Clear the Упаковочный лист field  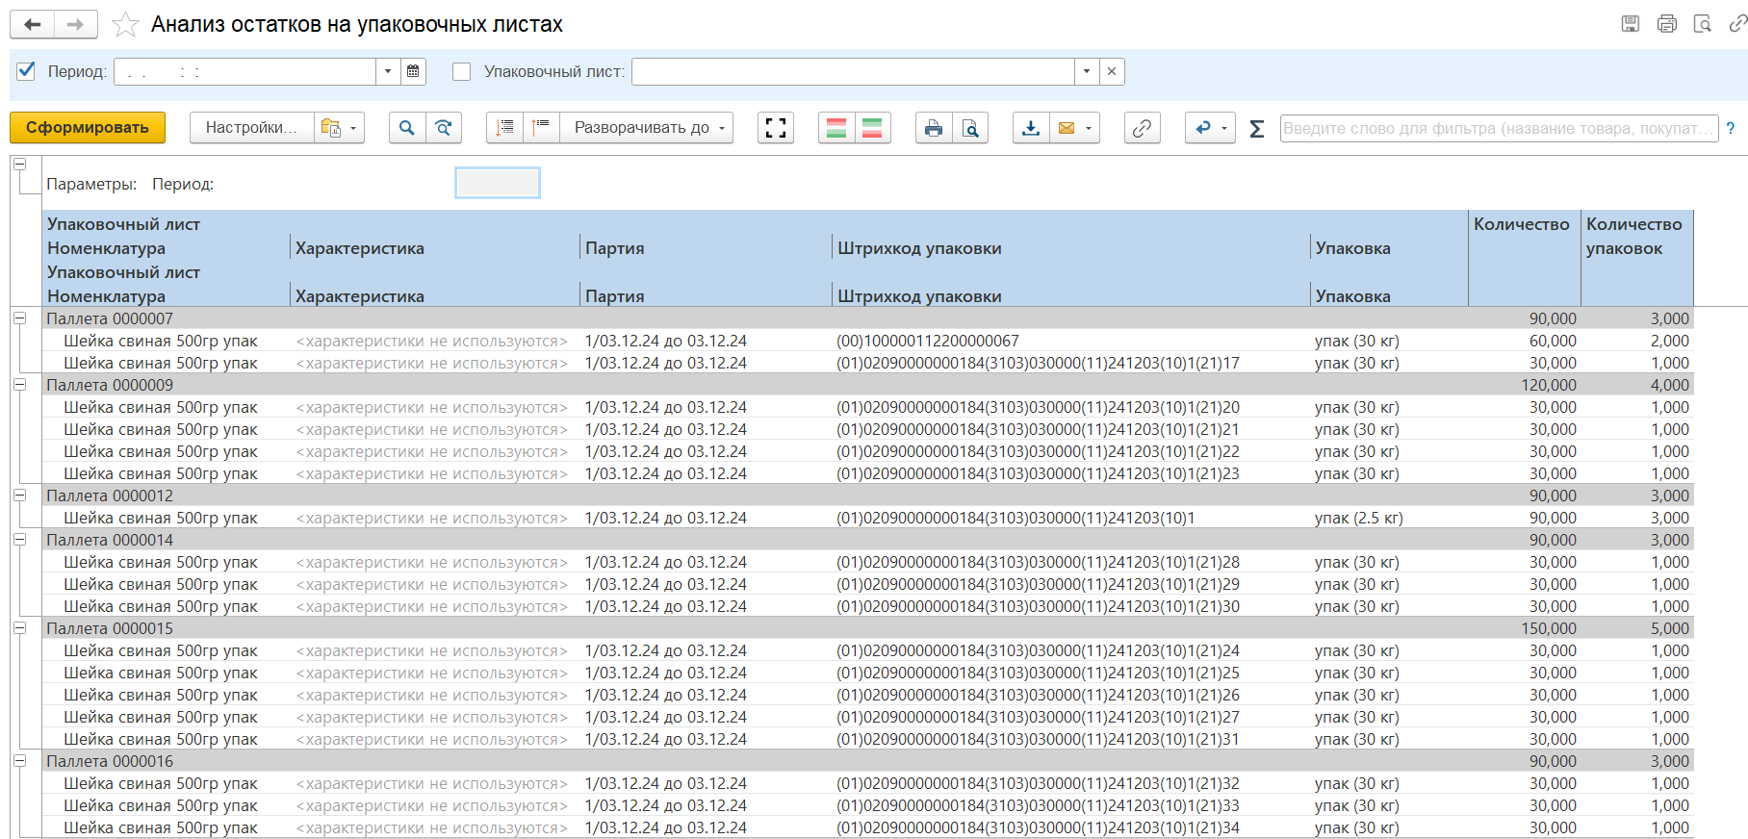(x=1112, y=71)
